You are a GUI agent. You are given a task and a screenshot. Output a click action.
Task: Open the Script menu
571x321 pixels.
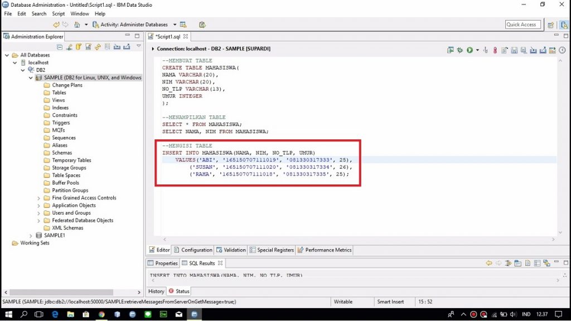point(59,13)
